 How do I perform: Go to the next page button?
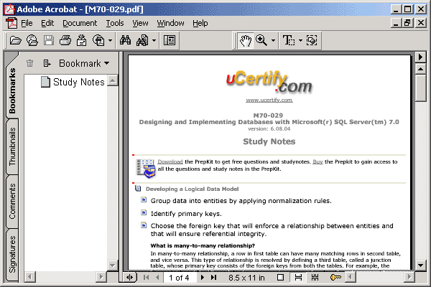[203, 278]
